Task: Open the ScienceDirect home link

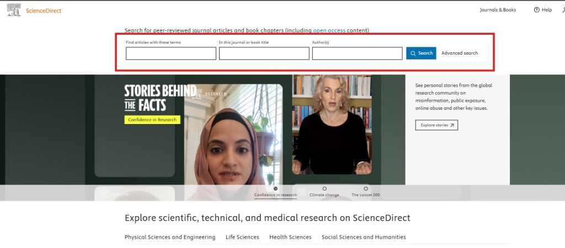Action: pos(44,11)
